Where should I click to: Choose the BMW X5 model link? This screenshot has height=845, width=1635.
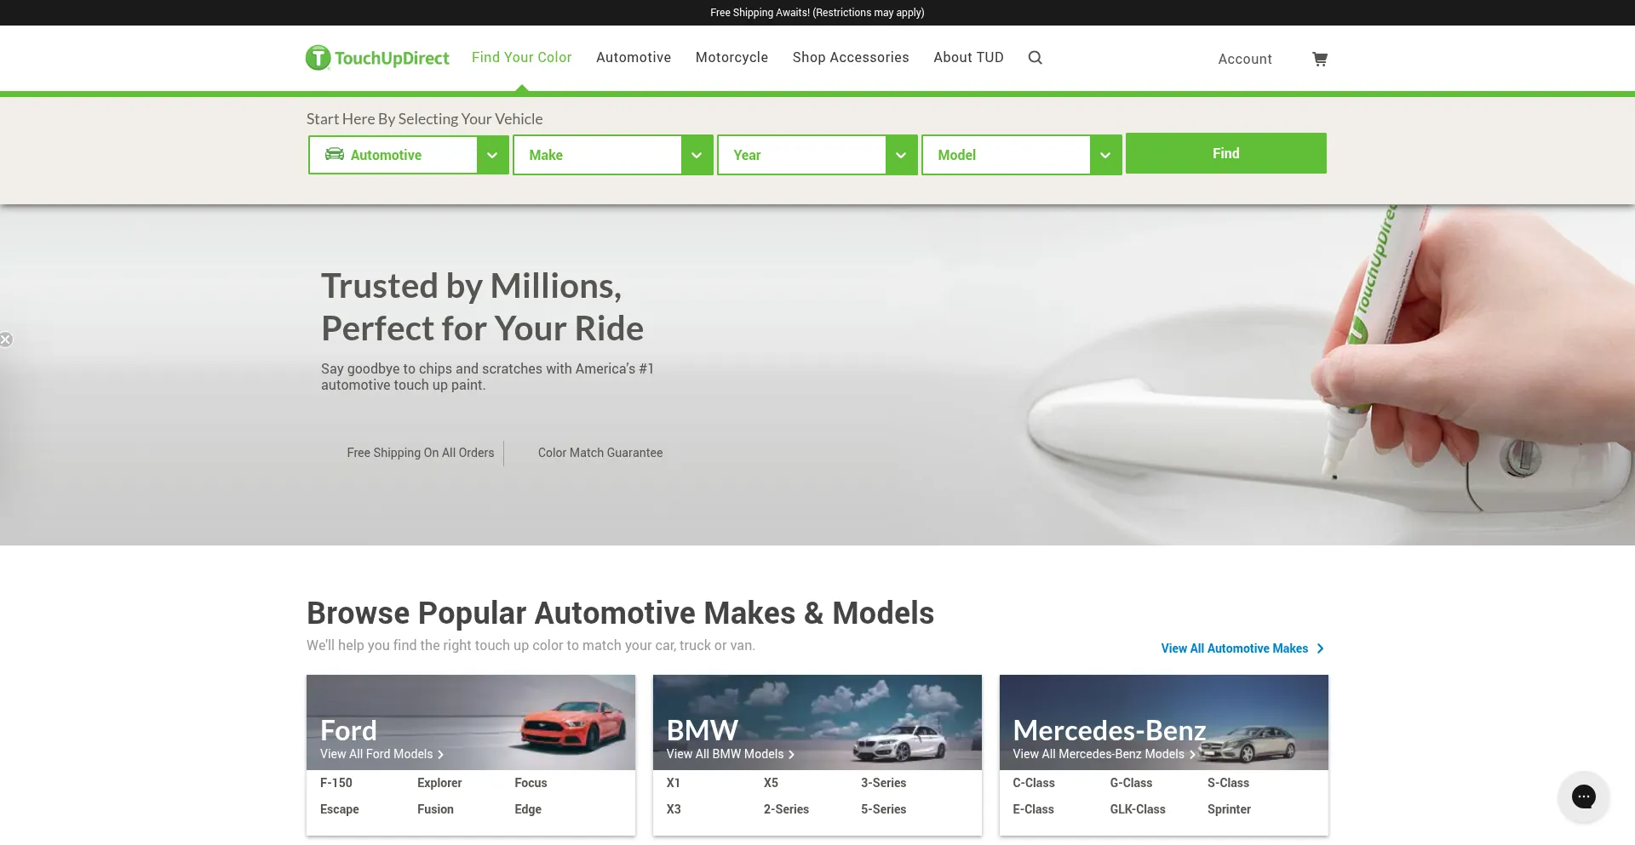coord(771,783)
